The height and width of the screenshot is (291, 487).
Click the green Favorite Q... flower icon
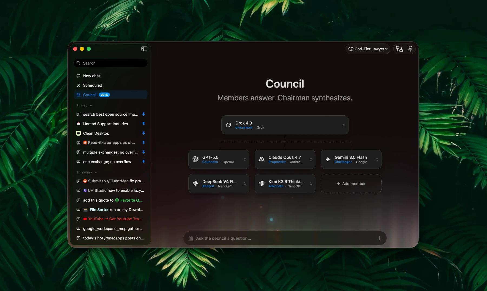tap(117, 200)
